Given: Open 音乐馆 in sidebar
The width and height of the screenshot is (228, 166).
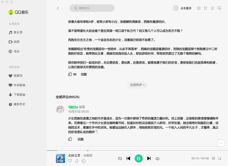Looking at the screenshot, I should pyautogui.click(x=16, y=32).
